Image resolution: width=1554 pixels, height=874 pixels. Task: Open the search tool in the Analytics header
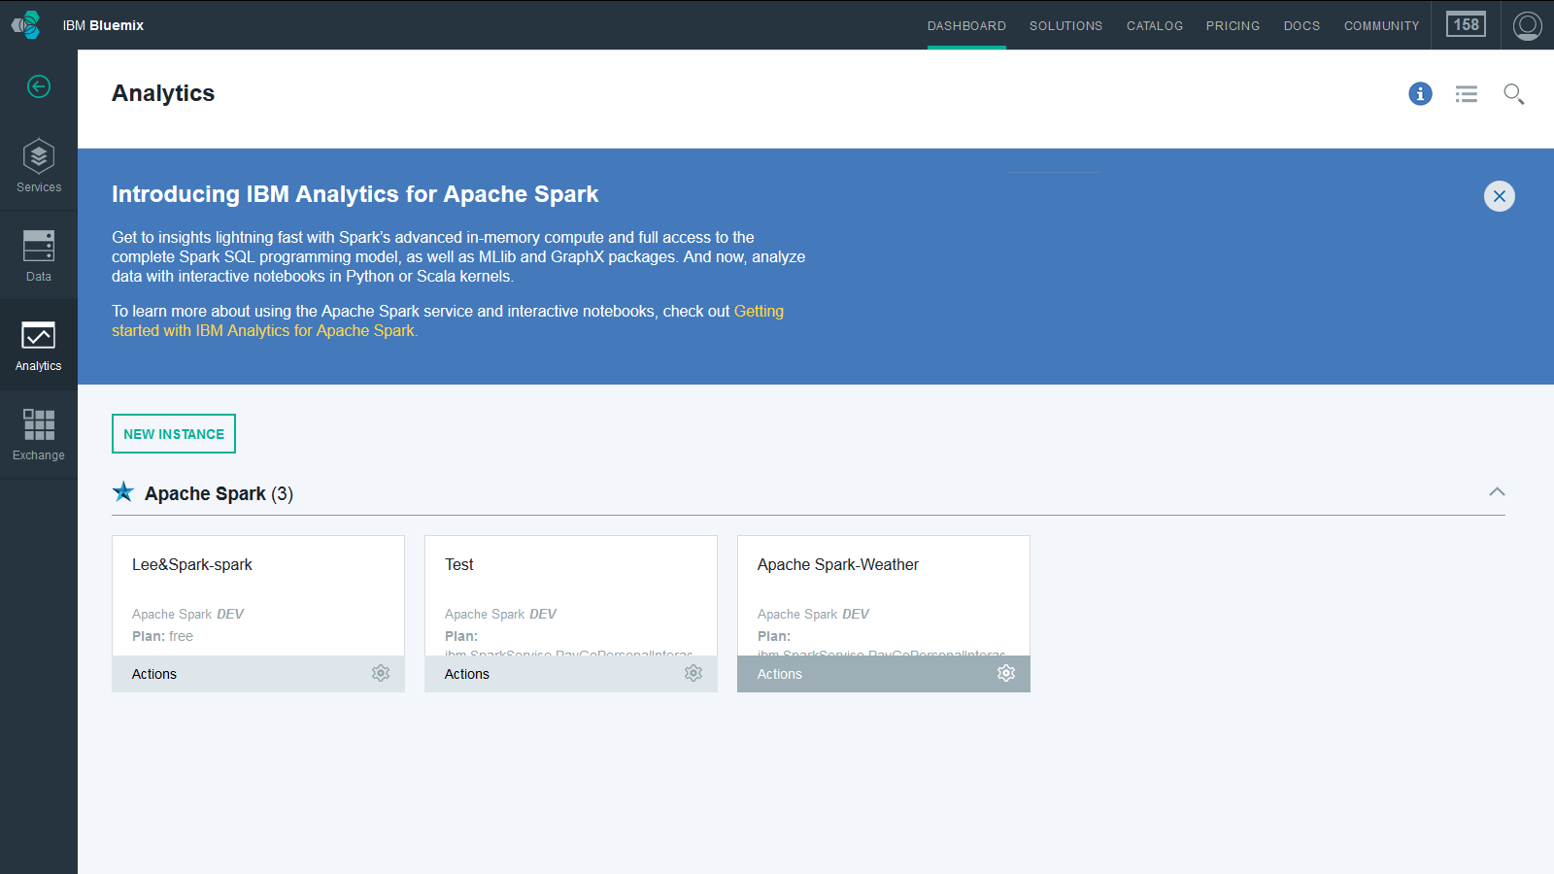point(1513,94)
